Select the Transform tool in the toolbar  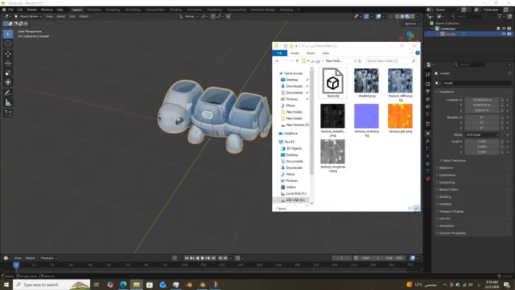coord(8,82)
